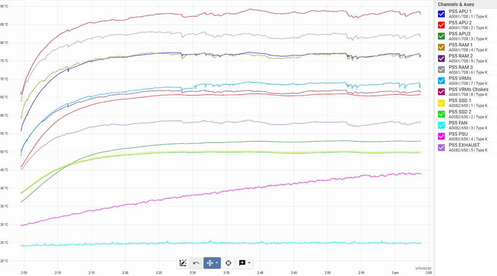This screenshot has width=497, height=276.
Task: Click the PS5 FAN cyan channel icon
Action: (441, 125)
